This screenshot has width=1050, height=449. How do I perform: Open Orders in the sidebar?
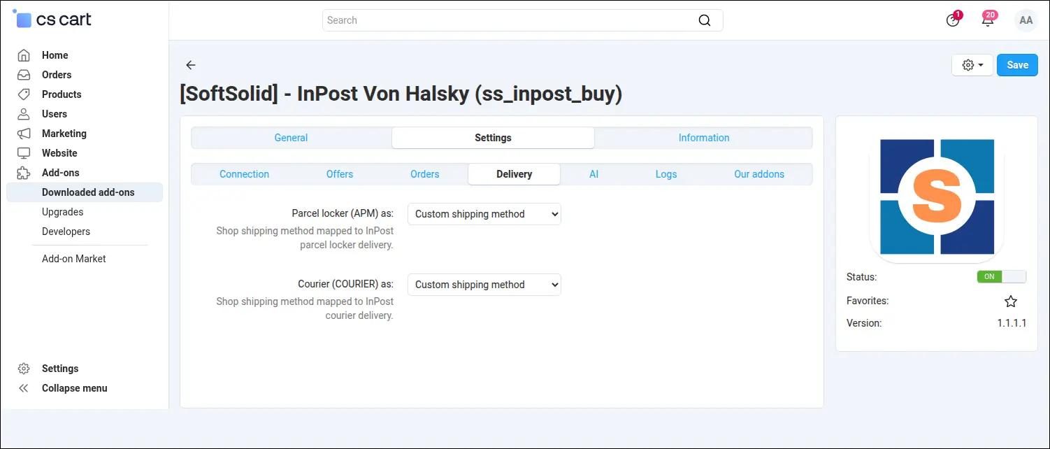[x=57, y=75]
